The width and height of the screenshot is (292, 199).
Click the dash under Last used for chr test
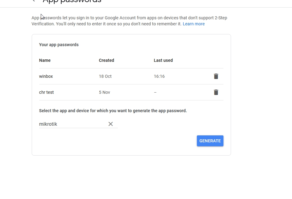click(155, 92)
